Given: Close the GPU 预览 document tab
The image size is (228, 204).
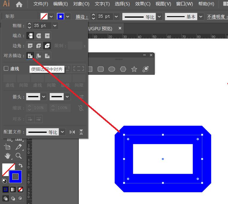Looking at the screenshot, I should pos(120,28).
